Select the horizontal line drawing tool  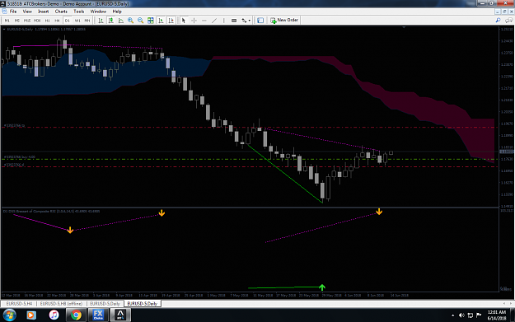click(204, 21)
